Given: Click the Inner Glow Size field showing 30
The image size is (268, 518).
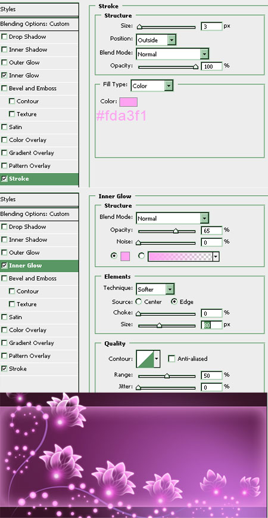Looking at the screenshot, I should click(x=211, y=325).
